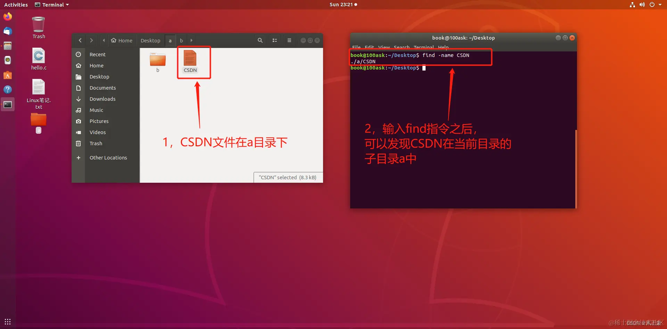Open Trash in Files sidebar

tap(105, 143)
